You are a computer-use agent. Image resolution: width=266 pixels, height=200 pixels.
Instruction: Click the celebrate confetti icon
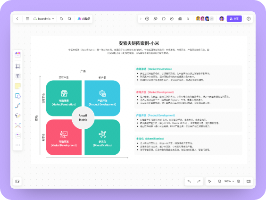pyautogui.click(x=155, y=19)
